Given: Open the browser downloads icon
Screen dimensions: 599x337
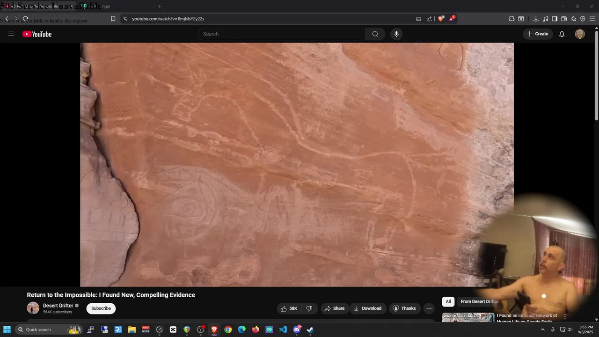Looking at the screenshot, I should tap(536, 19).
